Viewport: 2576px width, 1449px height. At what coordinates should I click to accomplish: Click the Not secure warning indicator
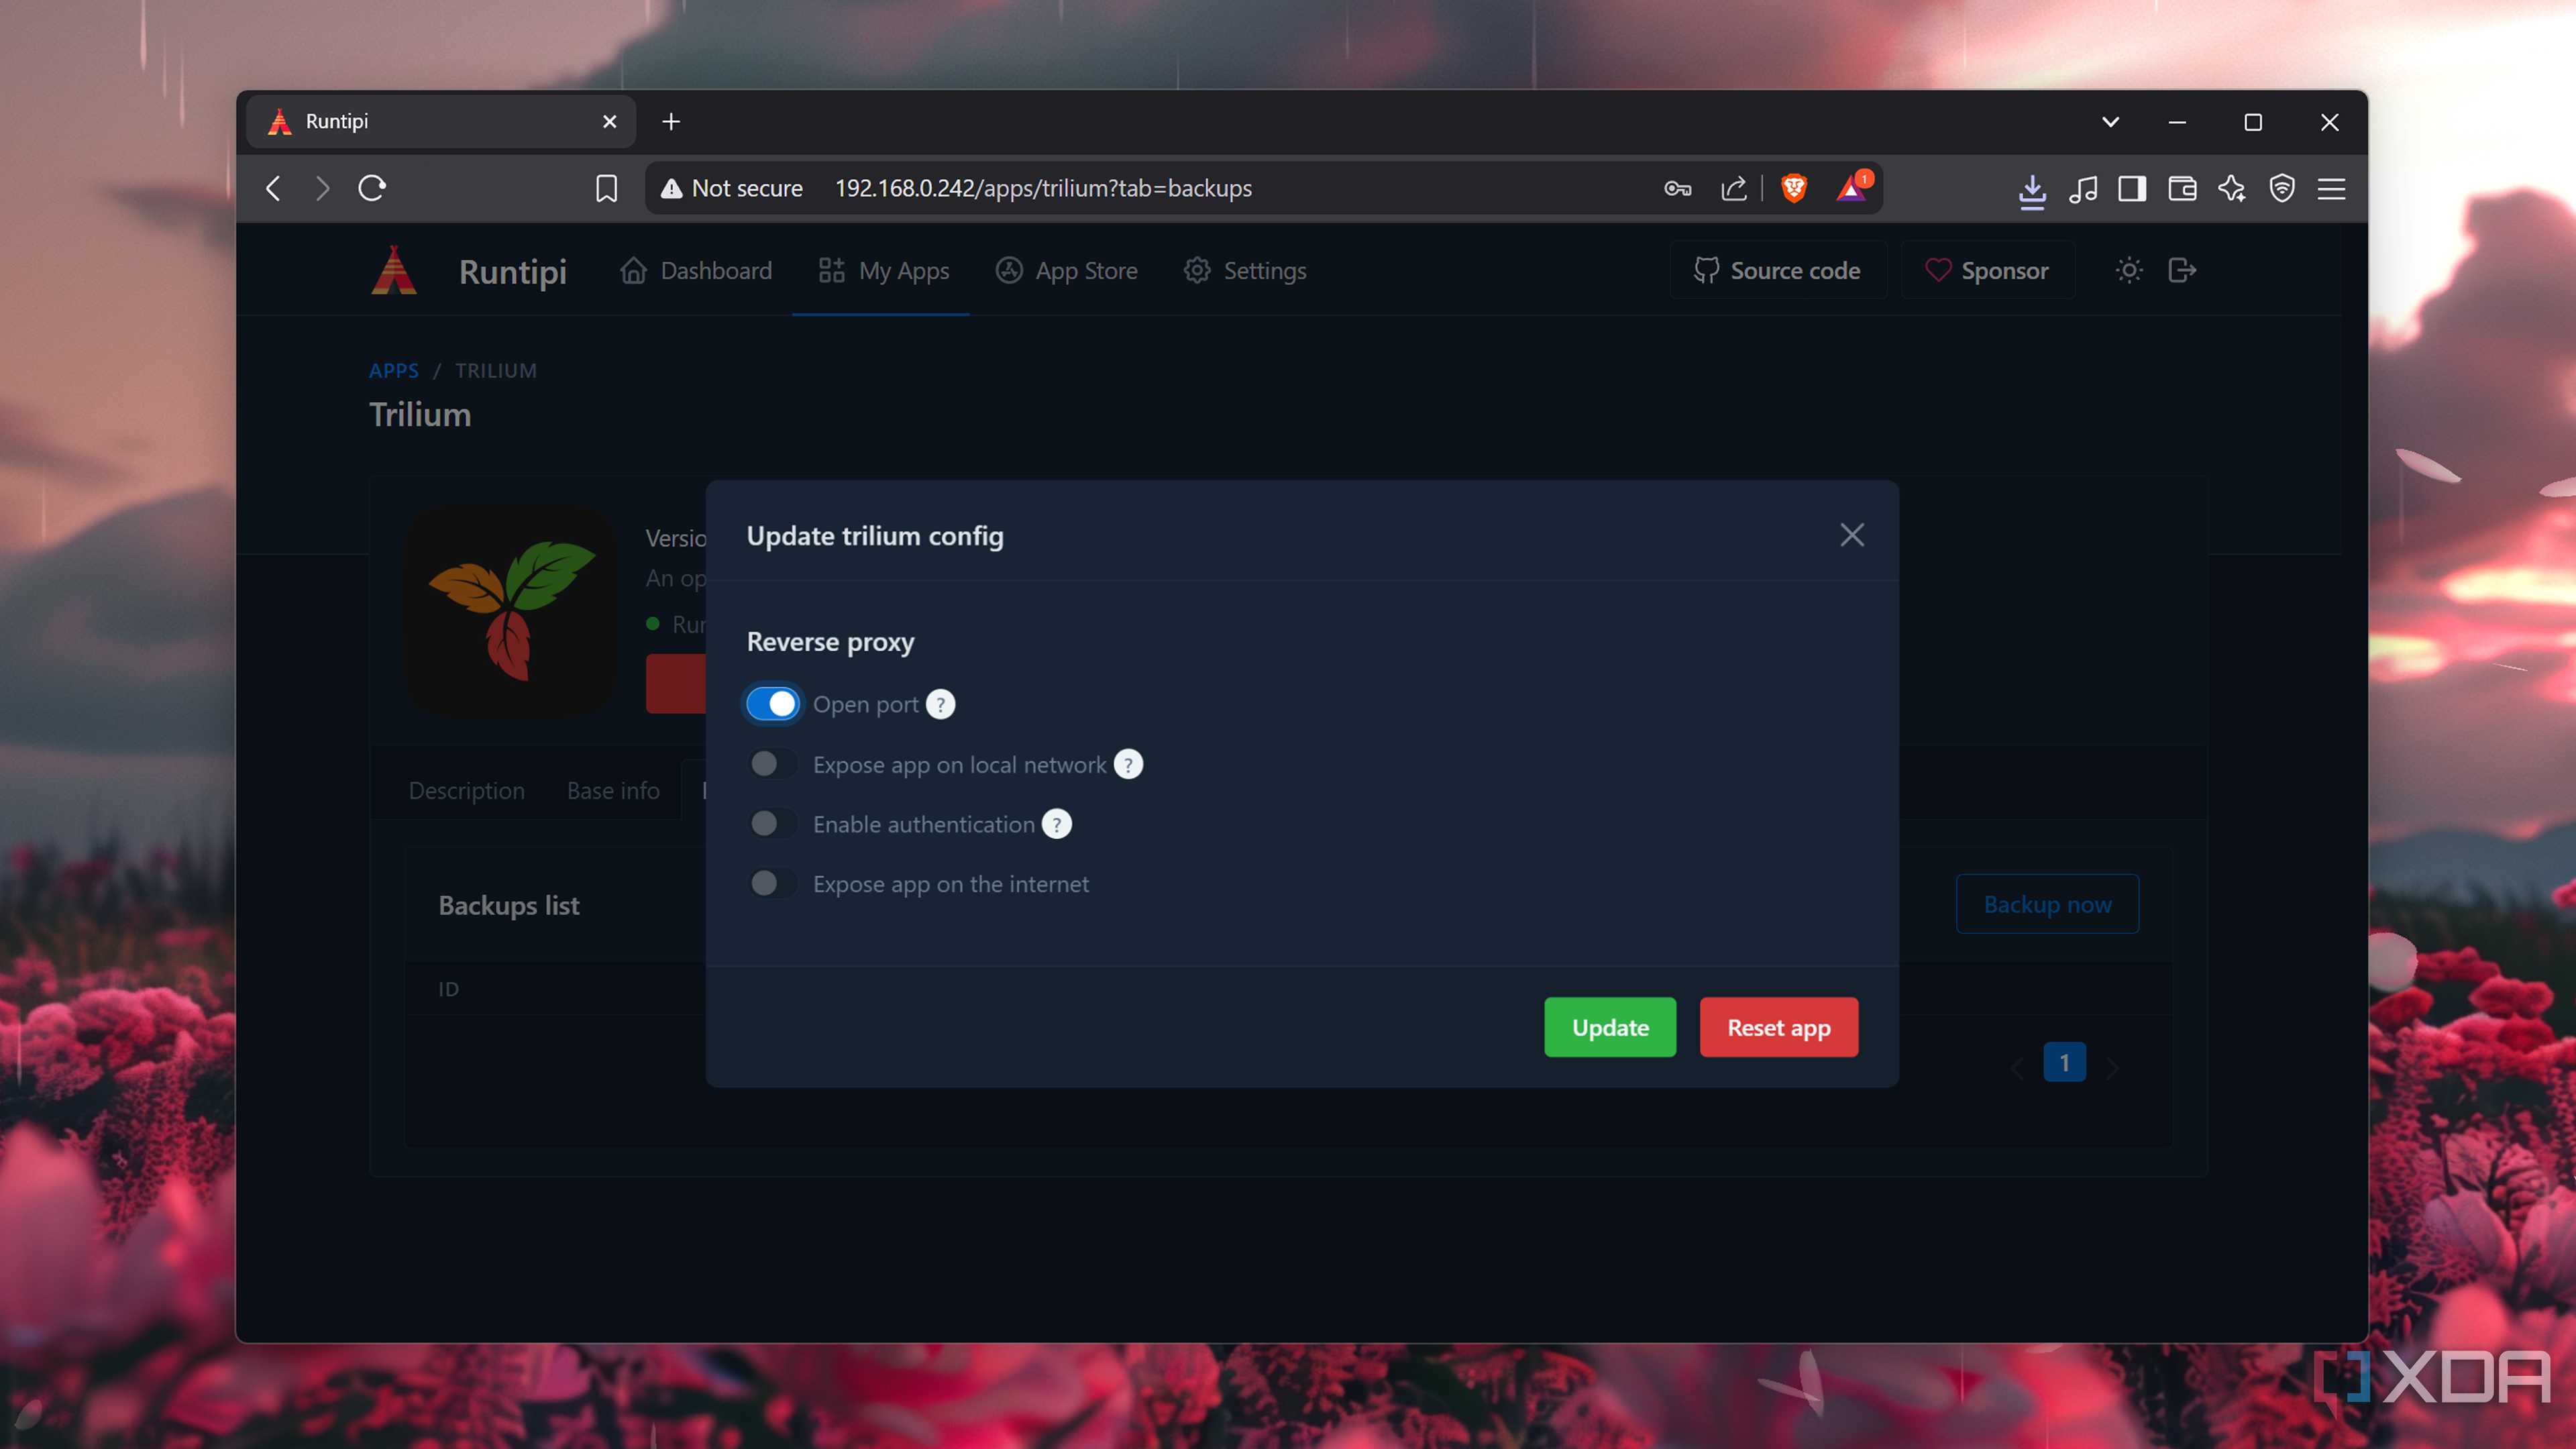click(731, 188)
